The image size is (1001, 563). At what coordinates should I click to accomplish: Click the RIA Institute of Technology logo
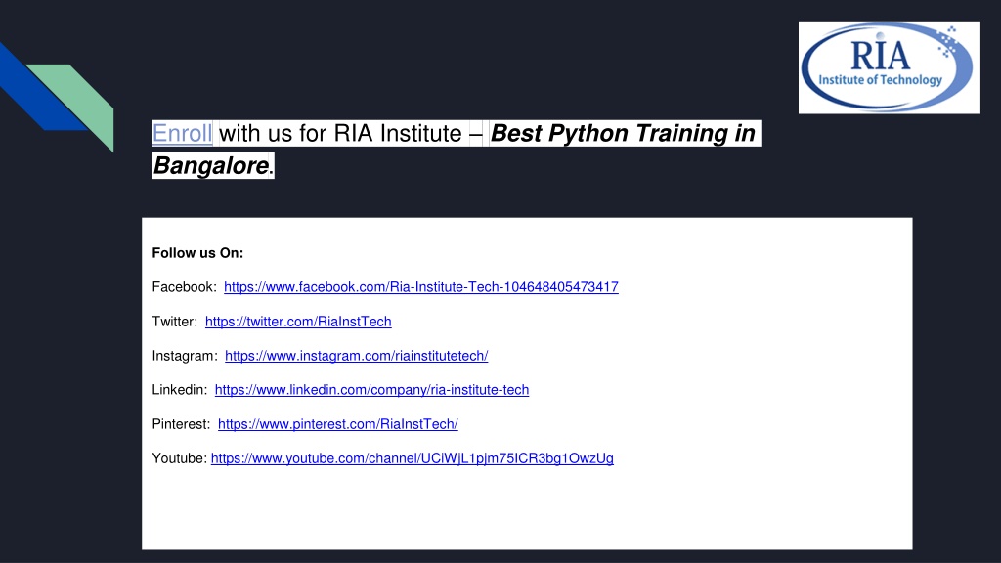pyautogui.click(x=889, y=67)
